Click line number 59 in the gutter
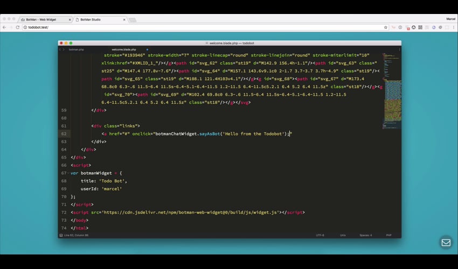The width and height of the screenshot is (458, 269). tap(64, 110)
